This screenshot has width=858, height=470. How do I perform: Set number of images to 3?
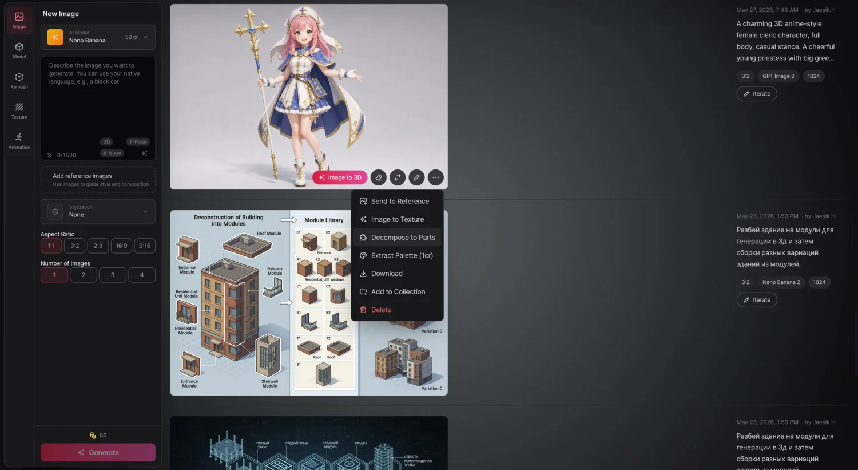coord(113,275)
